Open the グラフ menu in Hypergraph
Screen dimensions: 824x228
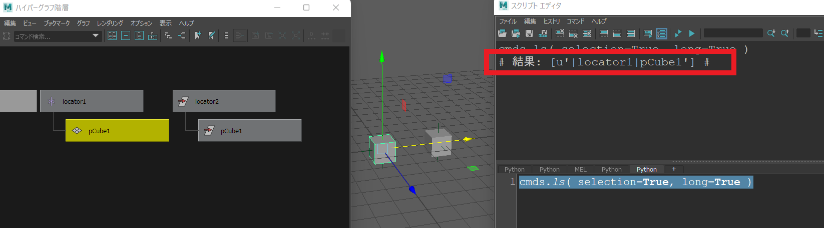point(83,23)
